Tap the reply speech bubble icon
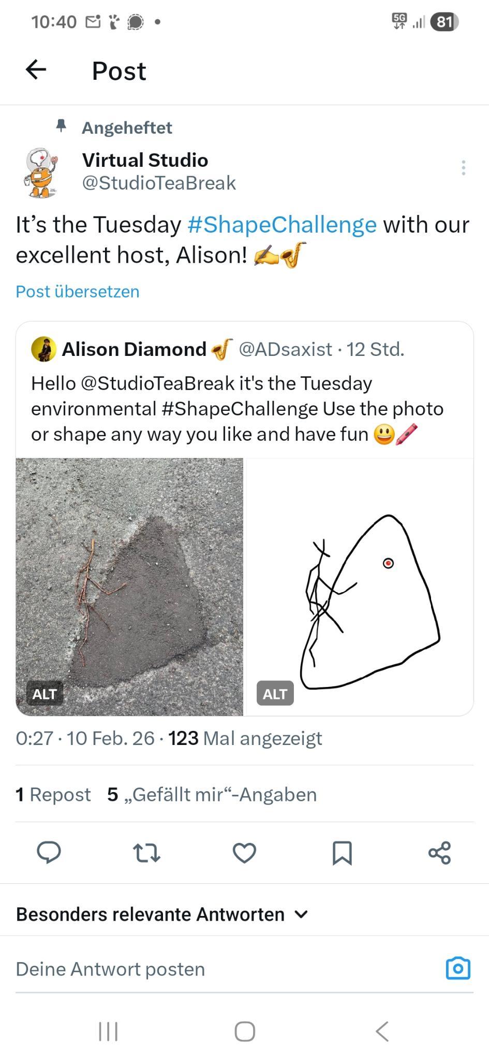The height and width of the screenshot is (1061, 489). 49,852
